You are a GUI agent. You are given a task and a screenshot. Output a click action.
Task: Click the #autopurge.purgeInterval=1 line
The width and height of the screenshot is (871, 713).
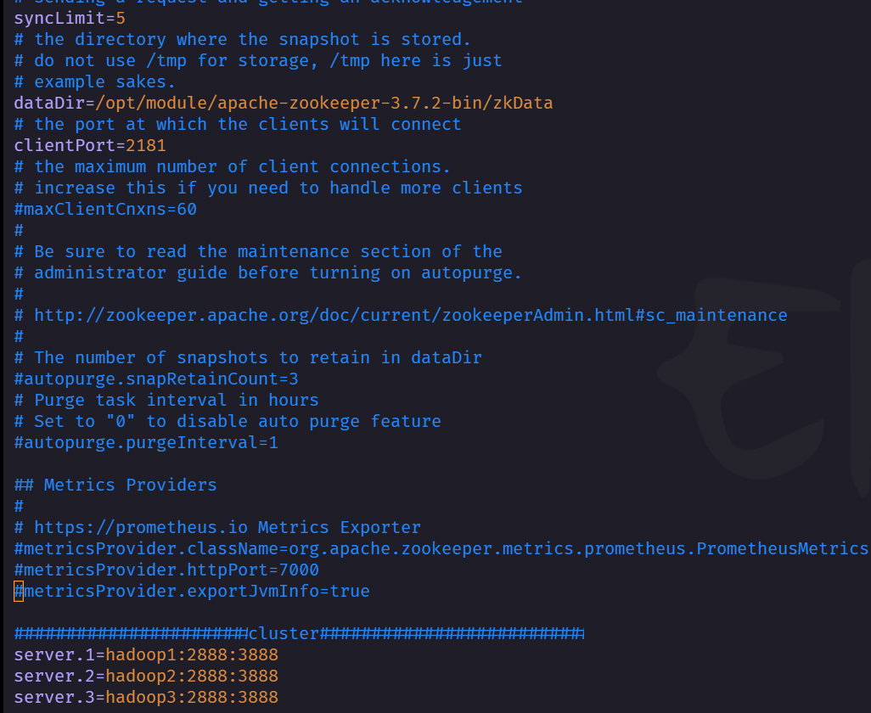[x=146, y=442]
